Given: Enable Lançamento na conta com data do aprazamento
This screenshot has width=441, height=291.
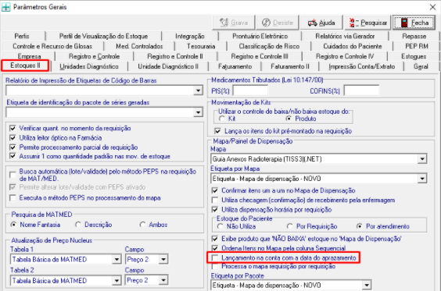Looking at the screenshot, I should coord(215,257).
